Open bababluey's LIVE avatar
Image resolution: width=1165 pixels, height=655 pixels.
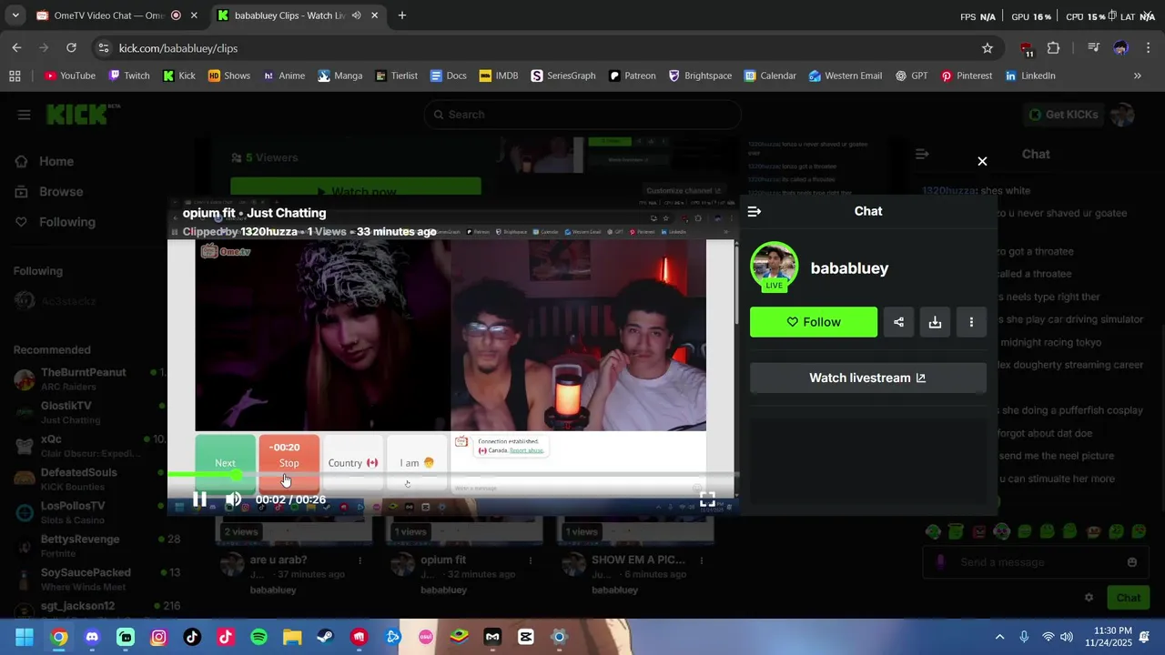(774, 267)
